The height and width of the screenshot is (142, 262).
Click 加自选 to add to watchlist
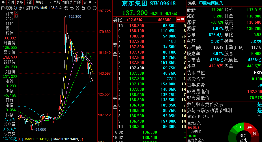68,2
